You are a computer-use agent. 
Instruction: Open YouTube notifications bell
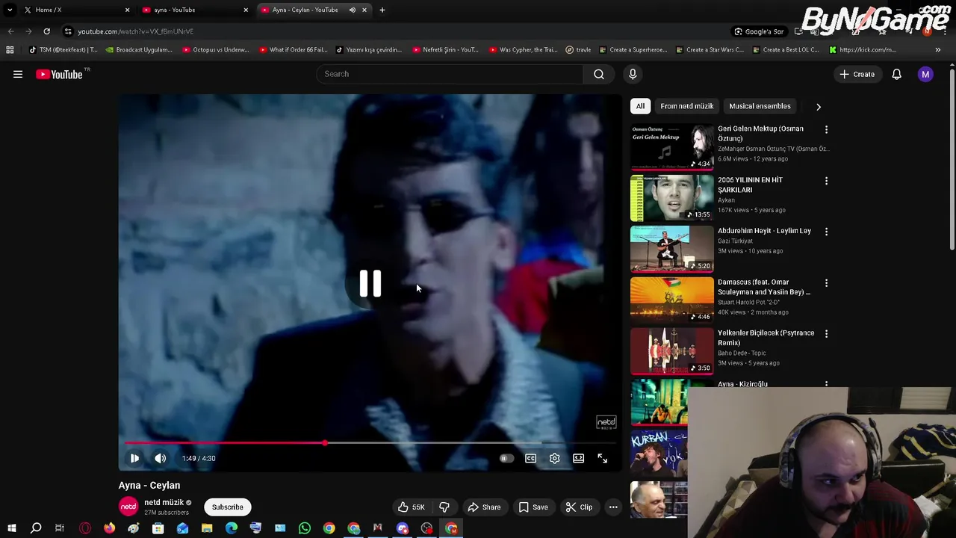(x=896, y=74)
